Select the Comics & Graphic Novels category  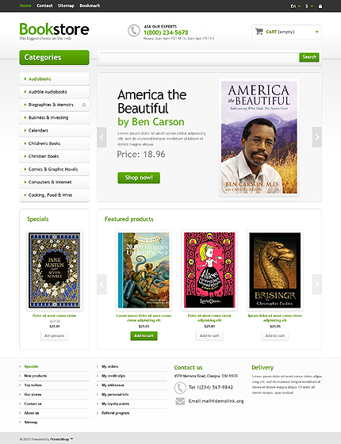[x=54, y=170]
